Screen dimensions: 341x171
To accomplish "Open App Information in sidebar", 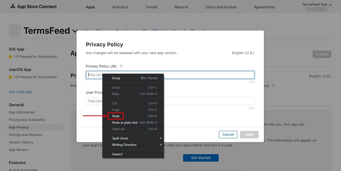I will tap(22, 112).
